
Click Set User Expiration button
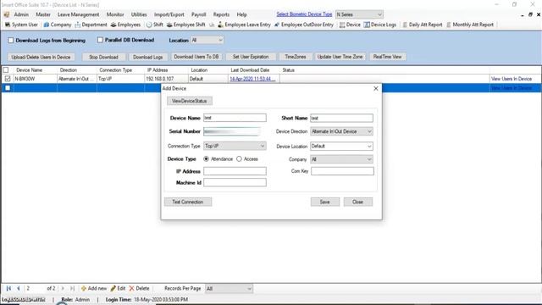click(251, 57)
